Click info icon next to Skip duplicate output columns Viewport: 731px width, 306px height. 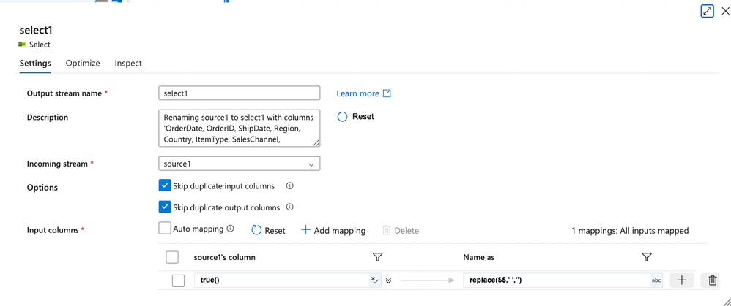(x=289, y=207)
